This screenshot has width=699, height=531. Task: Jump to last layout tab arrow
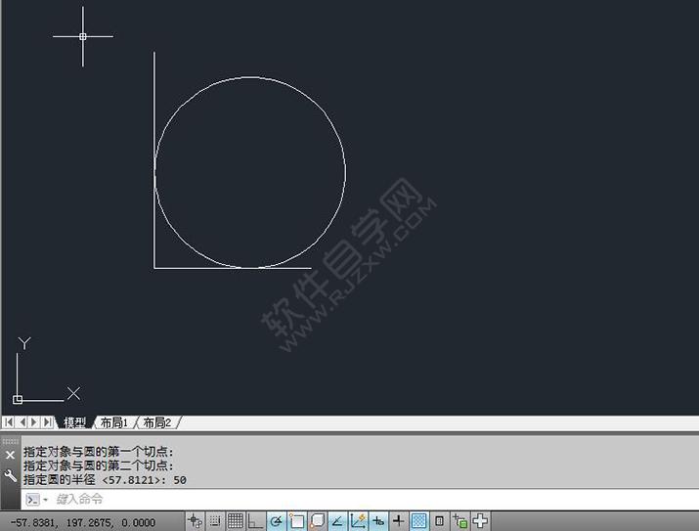[47, 421]
